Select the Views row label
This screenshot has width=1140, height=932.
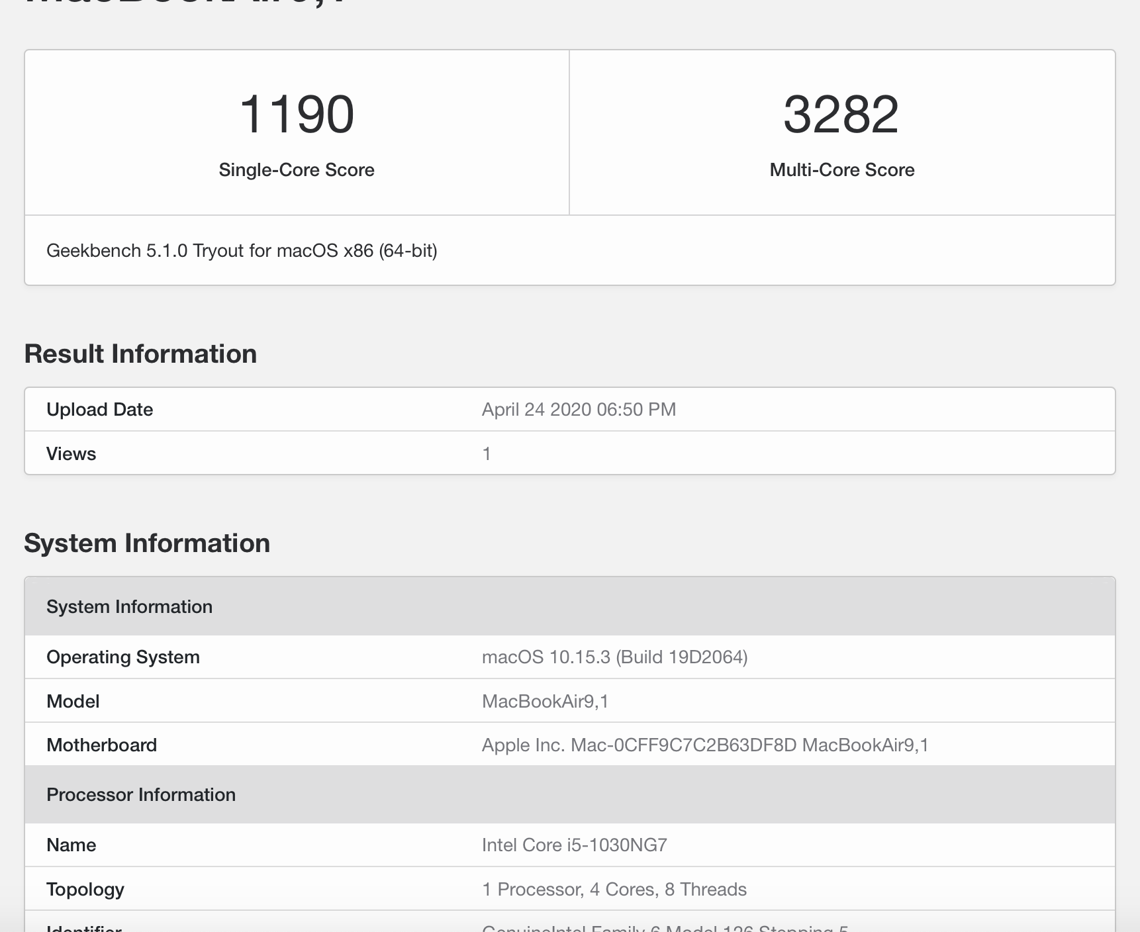pyautogui.click(x=71, y=453)
